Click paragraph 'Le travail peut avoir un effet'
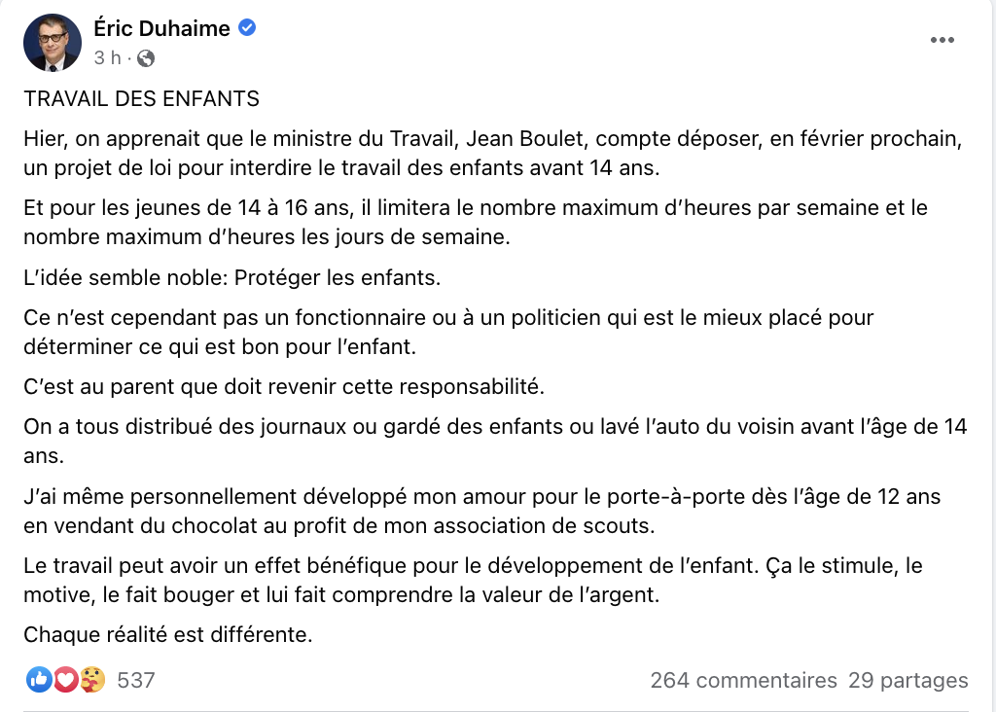The image size is (996, 712). [x=474, y=580]
